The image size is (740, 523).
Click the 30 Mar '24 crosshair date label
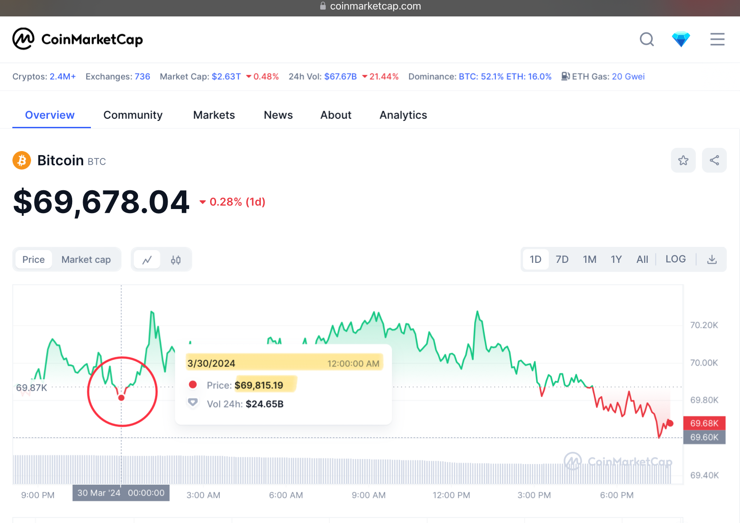(121, 493)
